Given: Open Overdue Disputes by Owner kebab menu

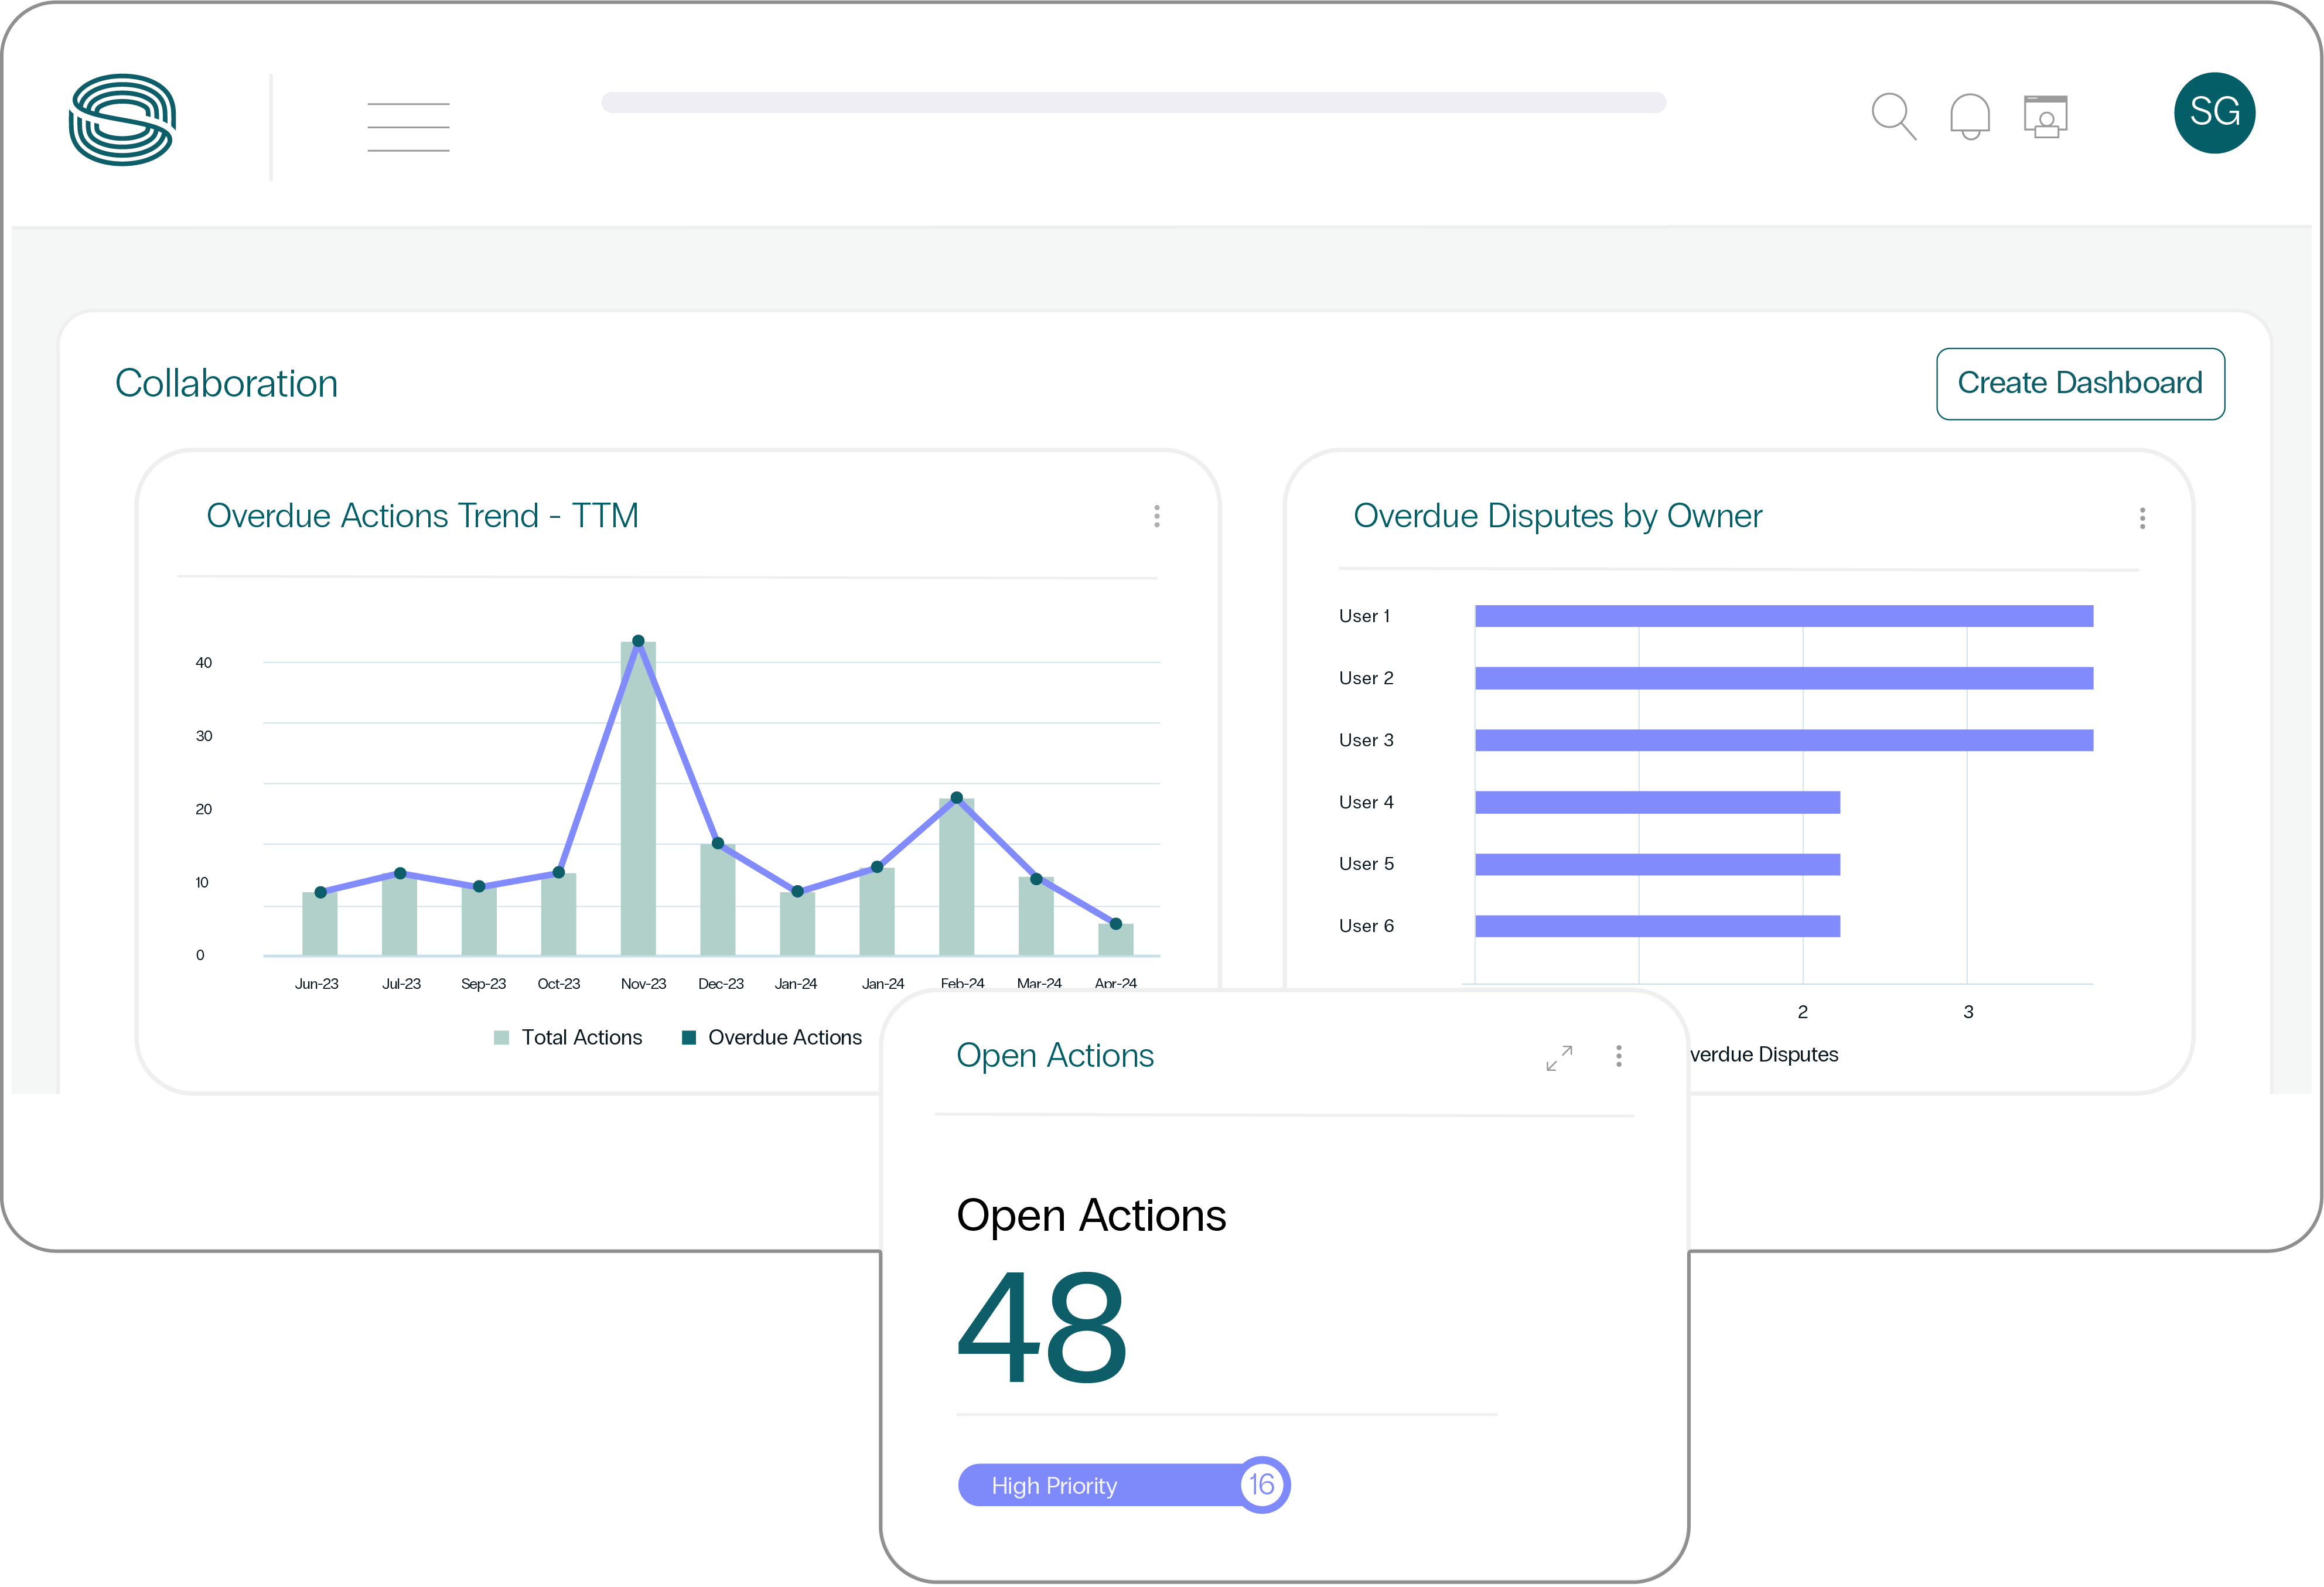Looking at the screenshot, I should (2142, 518).
